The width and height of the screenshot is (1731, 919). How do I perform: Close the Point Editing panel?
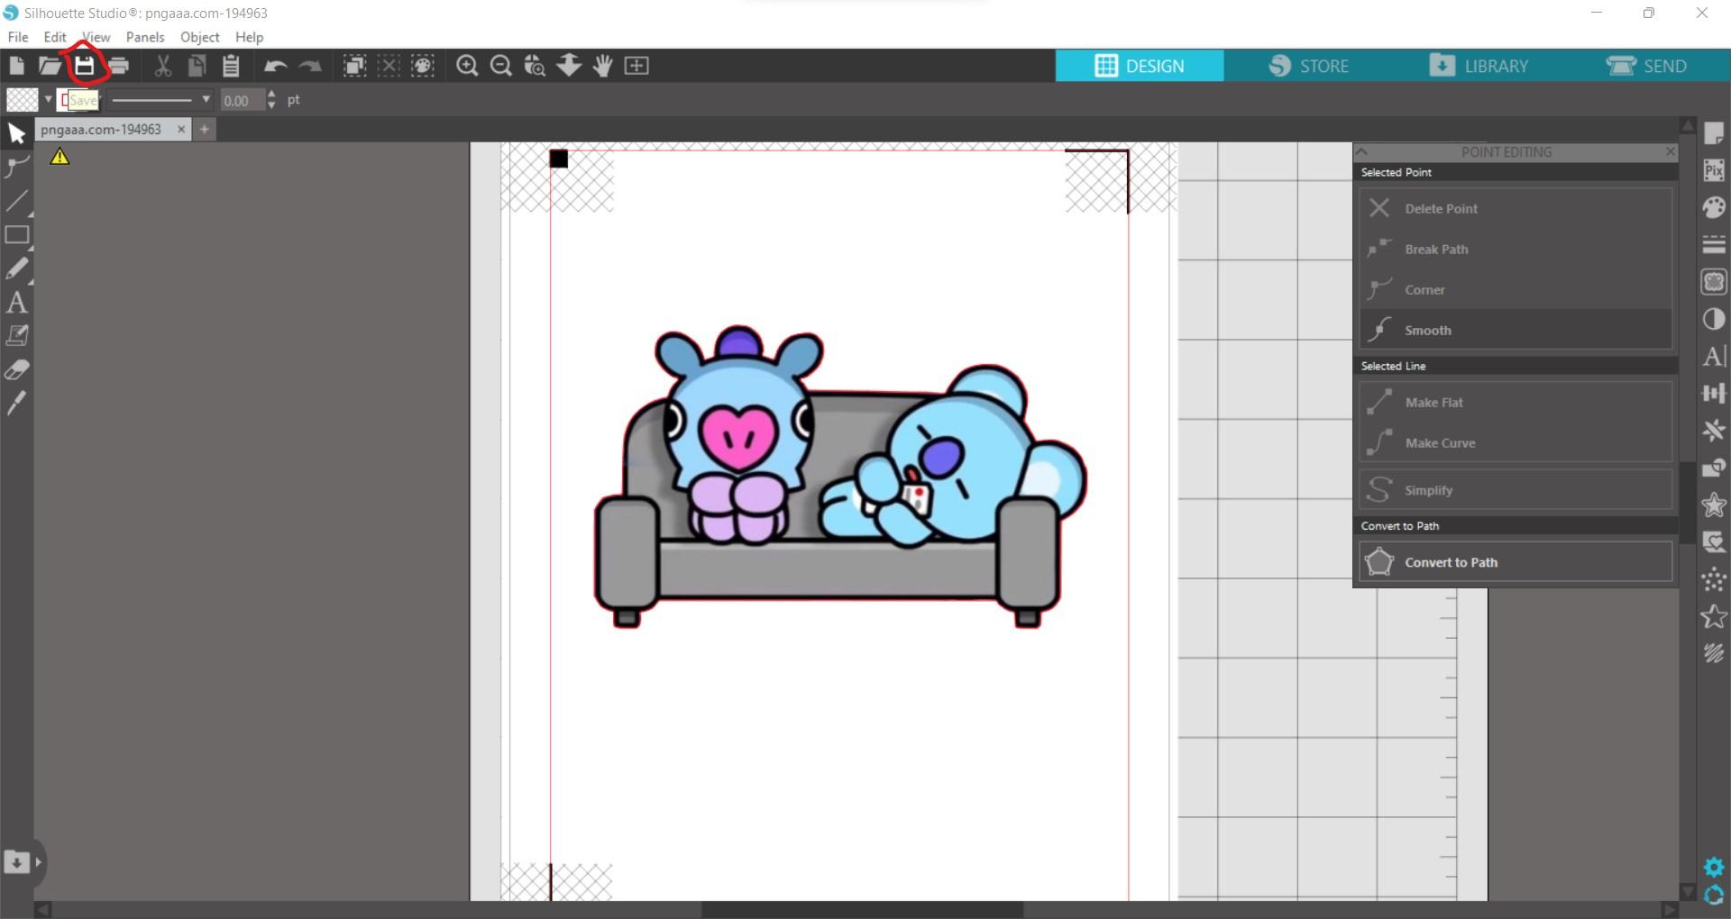coord(1670,151)
